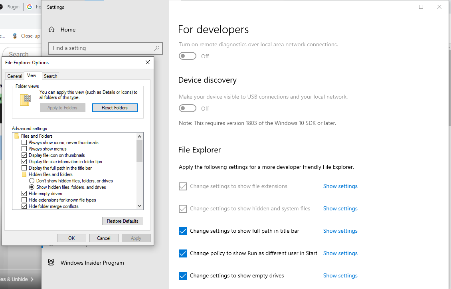
Task: Click the Windows Insider Program cat icon
Action: (x=51, y=262)
